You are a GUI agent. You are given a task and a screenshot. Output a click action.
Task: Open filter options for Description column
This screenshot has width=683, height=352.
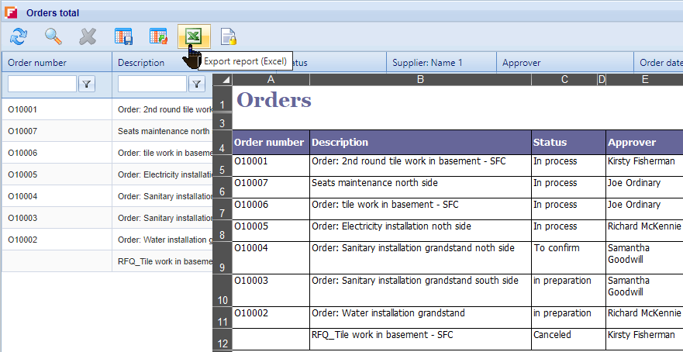197,84
